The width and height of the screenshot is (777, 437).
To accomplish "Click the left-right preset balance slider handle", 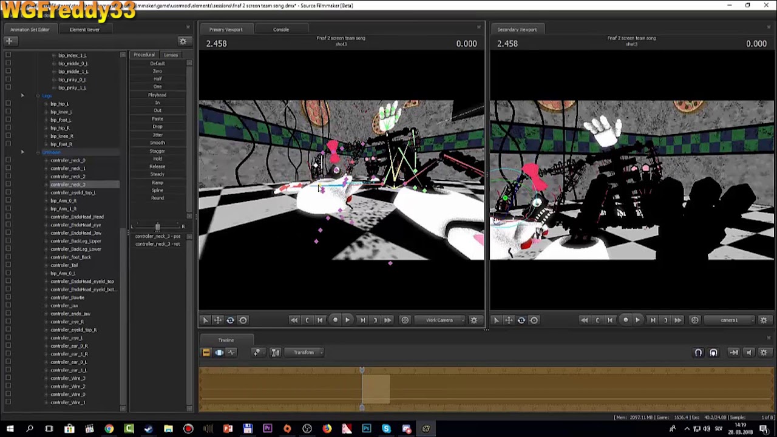I will 157,227.
